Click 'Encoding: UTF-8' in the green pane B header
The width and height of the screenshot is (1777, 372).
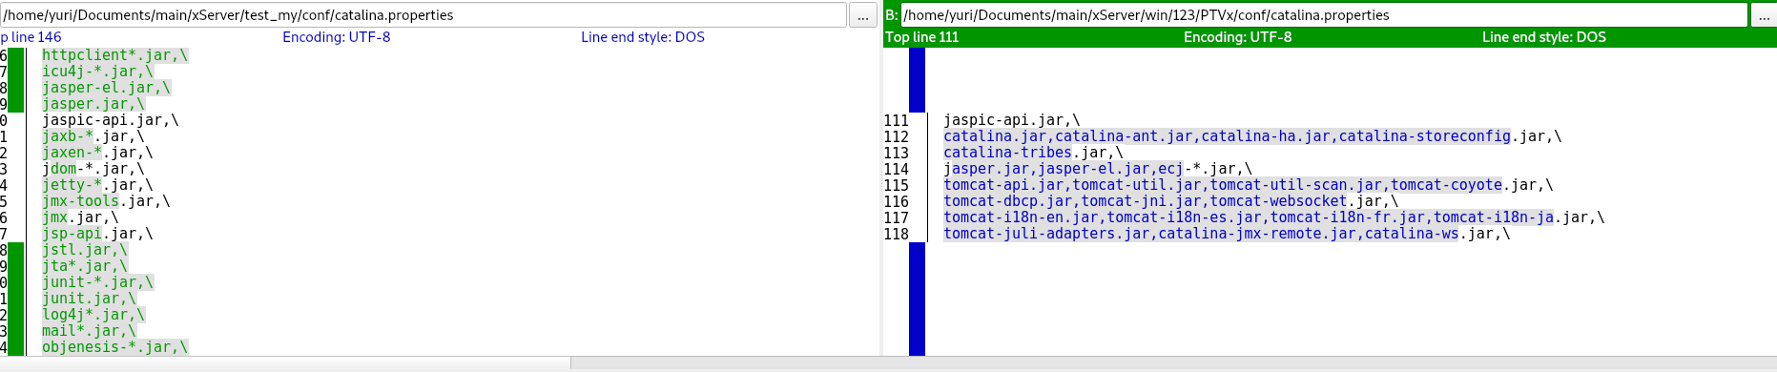[x=1238, y=37]
